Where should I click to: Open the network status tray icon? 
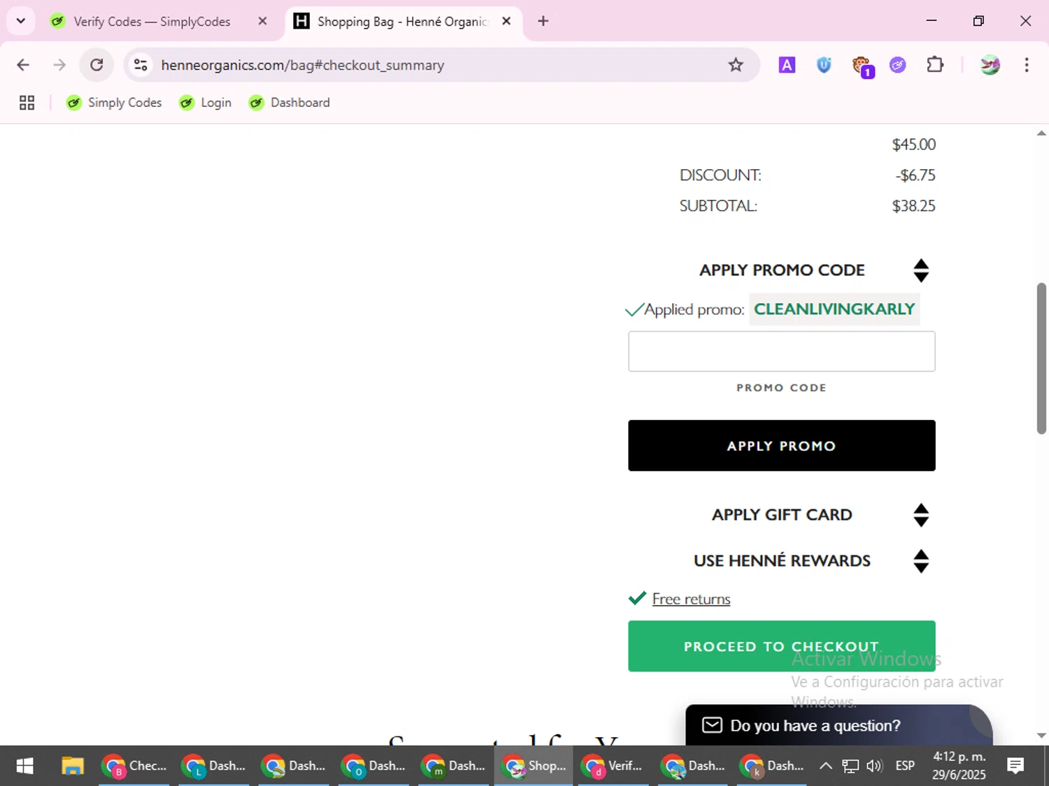coord(850,766)
